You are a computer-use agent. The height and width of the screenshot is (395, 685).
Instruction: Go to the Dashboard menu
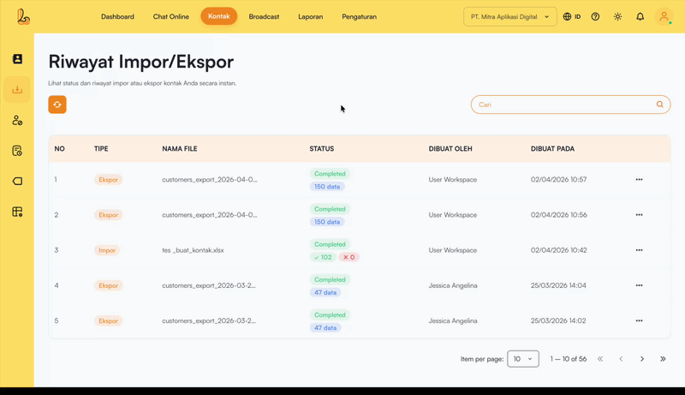click(117, 16)
